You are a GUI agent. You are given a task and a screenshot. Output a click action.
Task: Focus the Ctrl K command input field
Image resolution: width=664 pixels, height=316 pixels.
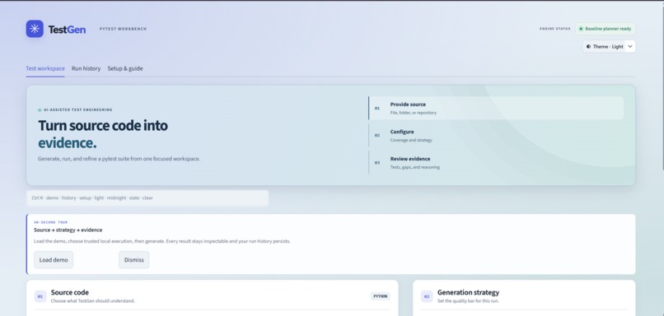147,198
